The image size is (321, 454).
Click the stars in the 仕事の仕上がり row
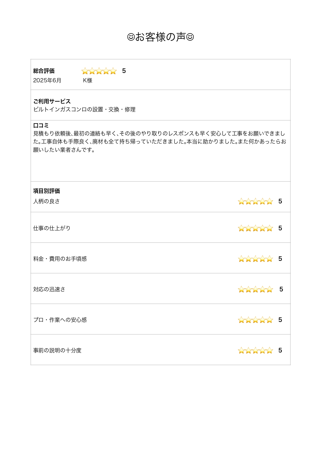(255, 228)
